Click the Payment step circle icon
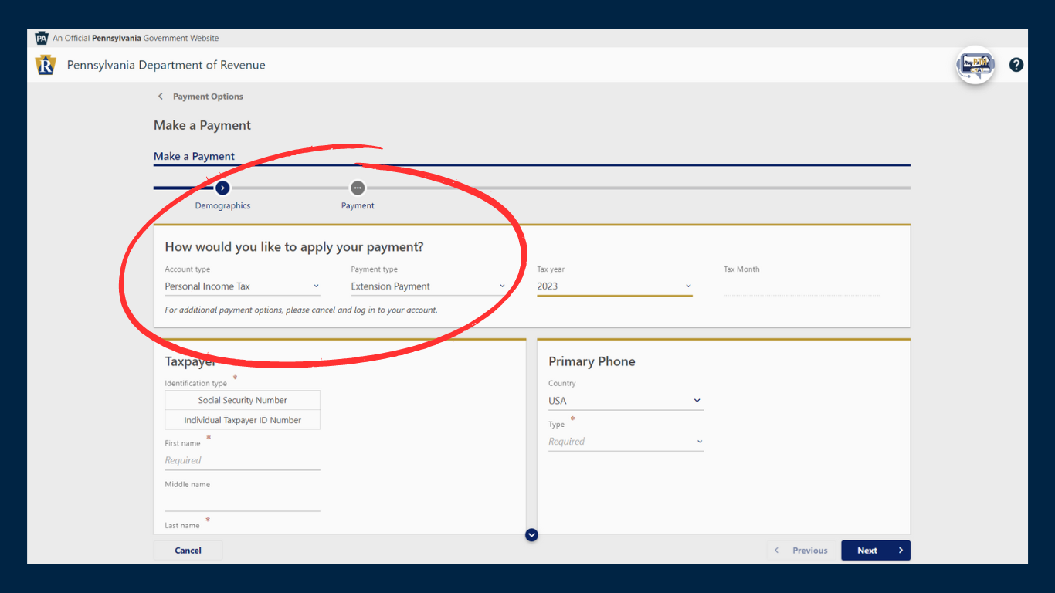Screen dimensions: 1055x593 pos(357,188)
